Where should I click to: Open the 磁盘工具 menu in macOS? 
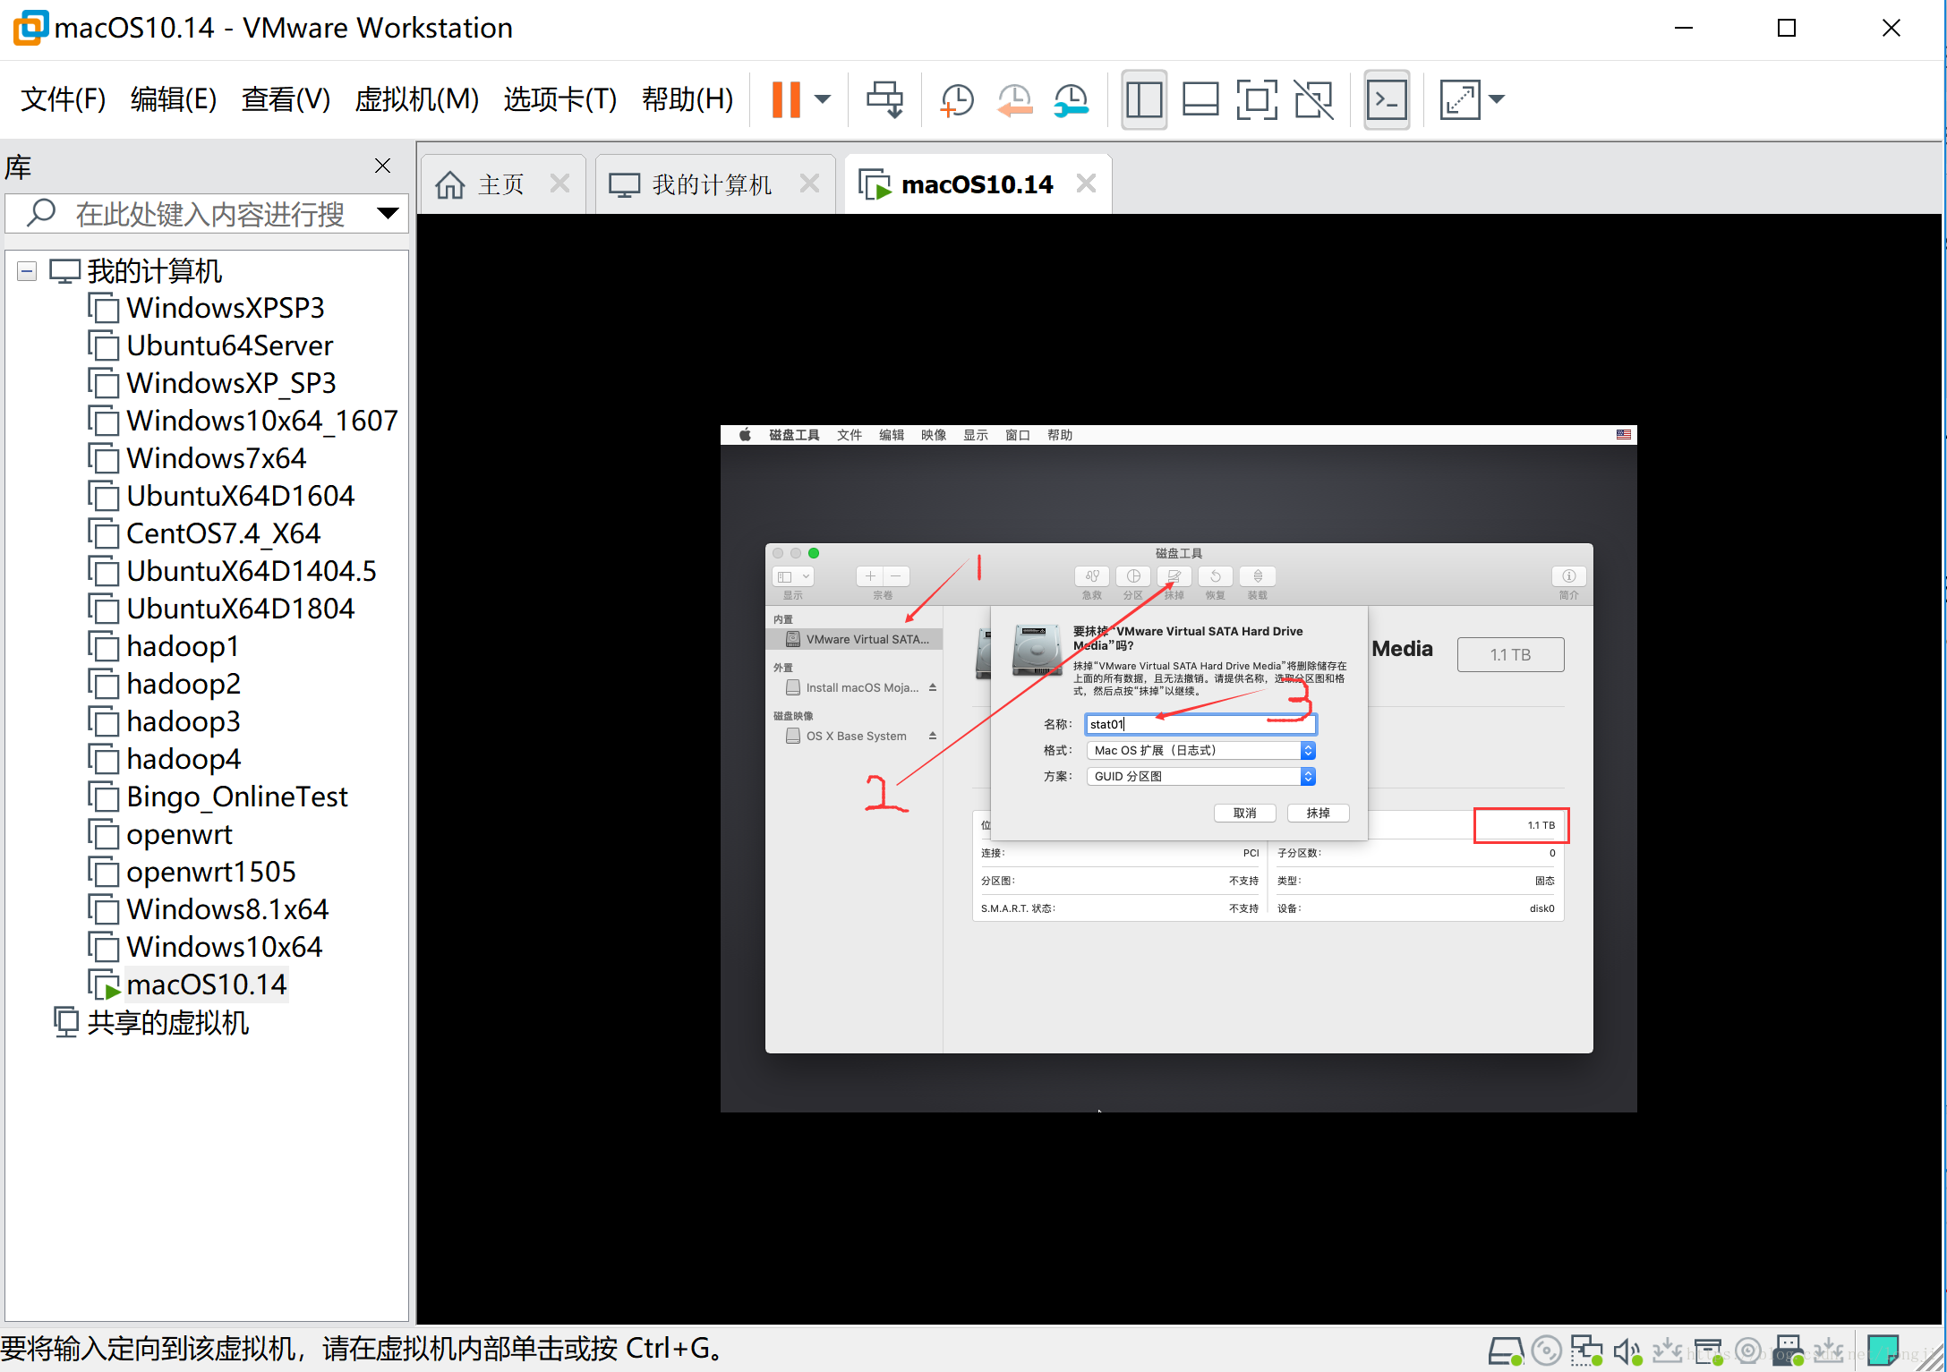[794, 435]
